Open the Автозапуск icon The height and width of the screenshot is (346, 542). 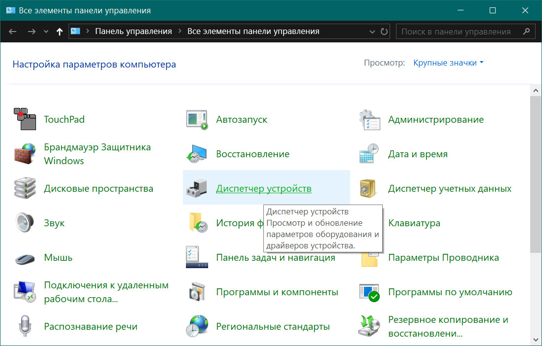[x=197, y=119]
